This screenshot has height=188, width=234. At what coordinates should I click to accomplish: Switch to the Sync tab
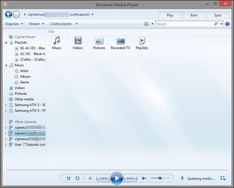point(218,15)
